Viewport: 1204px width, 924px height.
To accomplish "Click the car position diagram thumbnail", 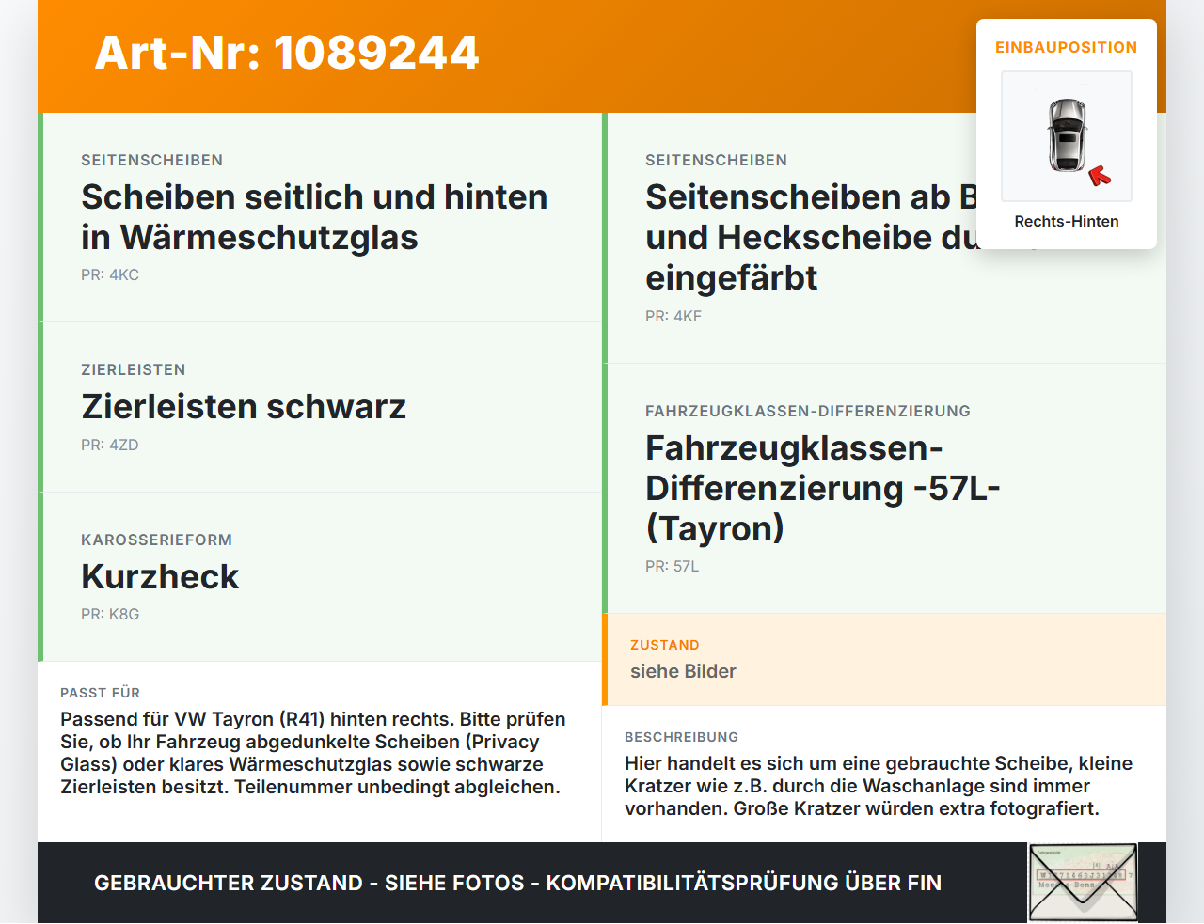I will [1067, 136].
